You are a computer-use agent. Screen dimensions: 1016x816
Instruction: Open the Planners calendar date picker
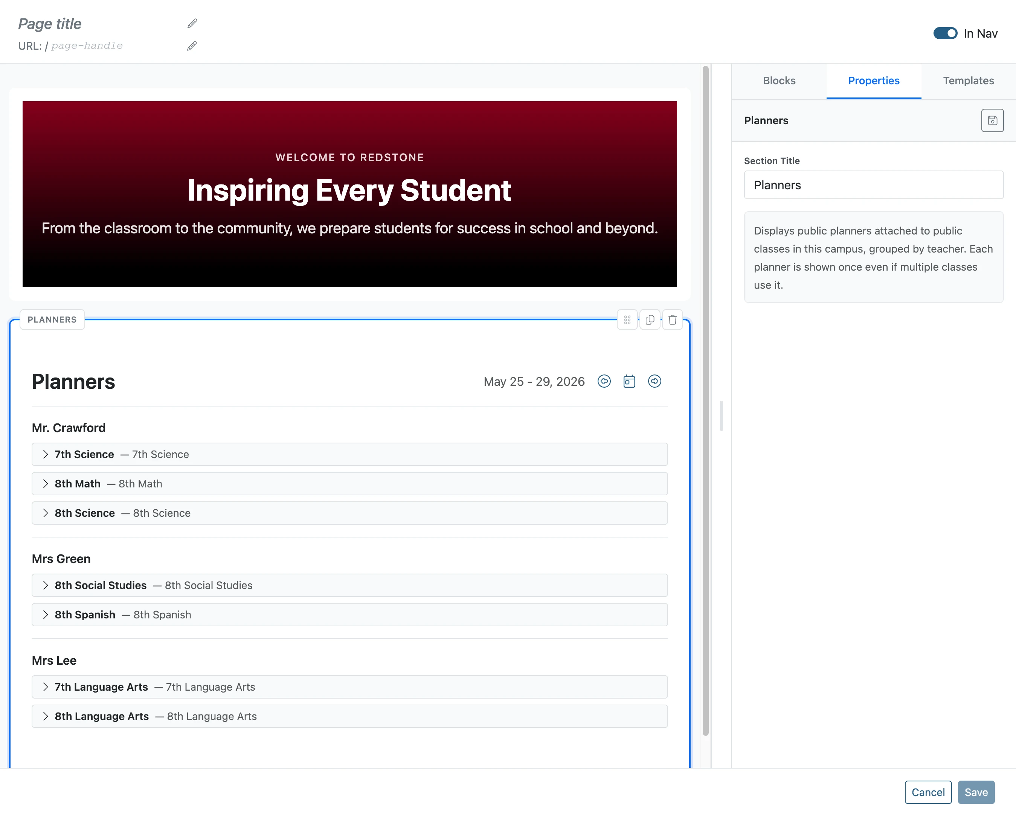point(629,381)
